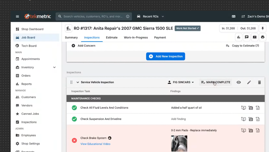Image resolution: width=269 pixels, height=152 pixels.
Task: Add video to Check All Fluid Levels row
Action: coord(243,108)
